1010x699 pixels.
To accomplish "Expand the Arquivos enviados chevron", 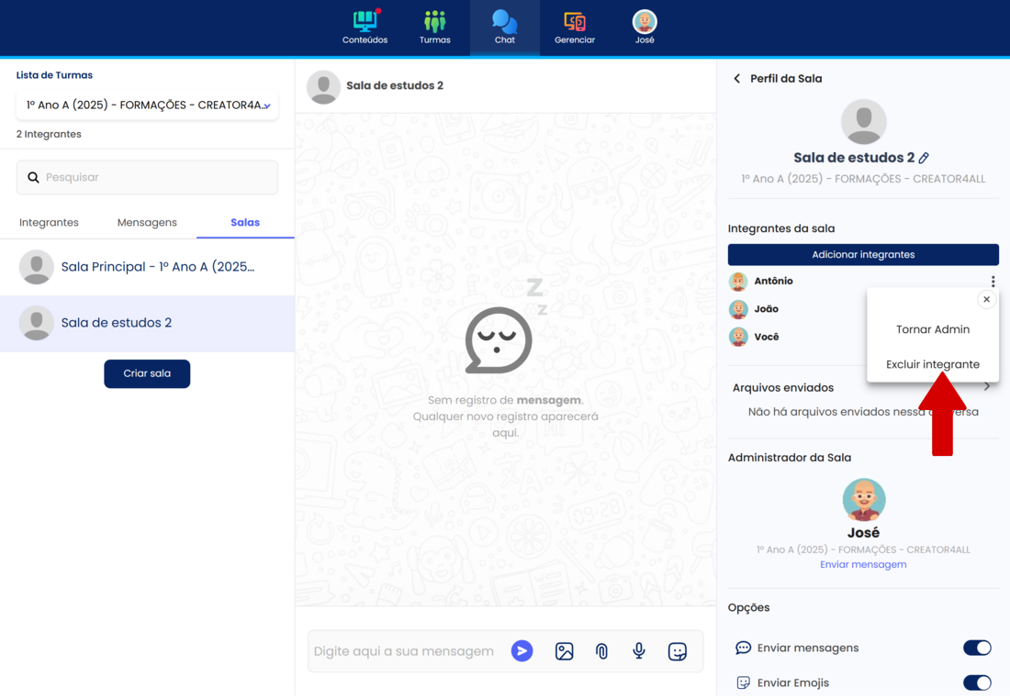I will (987, 387).
